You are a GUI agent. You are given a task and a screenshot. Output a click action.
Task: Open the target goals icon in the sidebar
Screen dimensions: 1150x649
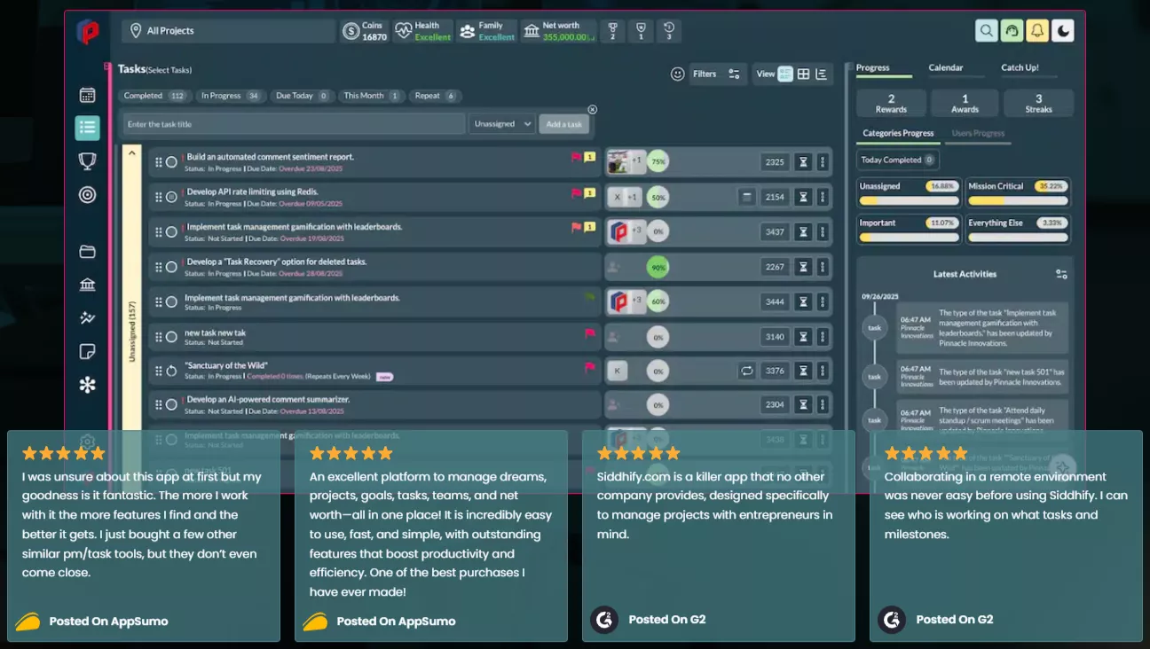87,194
